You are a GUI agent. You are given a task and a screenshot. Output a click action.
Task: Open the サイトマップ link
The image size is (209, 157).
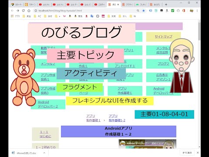pyautogui.click(x=163, y=37)
